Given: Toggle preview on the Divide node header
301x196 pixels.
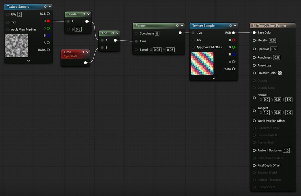Looking at the screenshot, I should tap(84, 14).
